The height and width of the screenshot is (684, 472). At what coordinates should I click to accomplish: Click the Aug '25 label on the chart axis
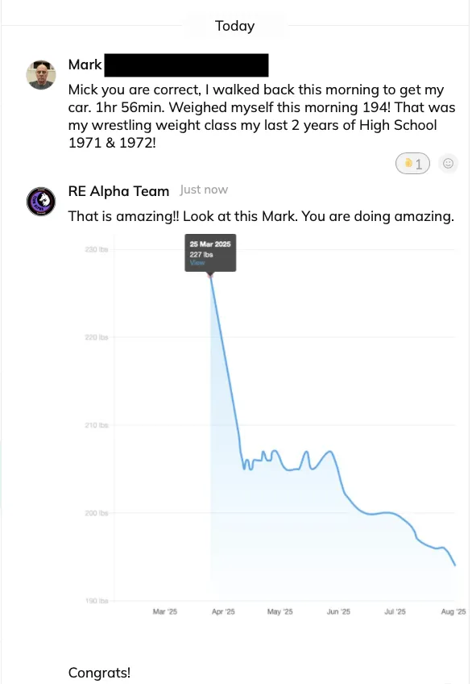pos(453,611)
